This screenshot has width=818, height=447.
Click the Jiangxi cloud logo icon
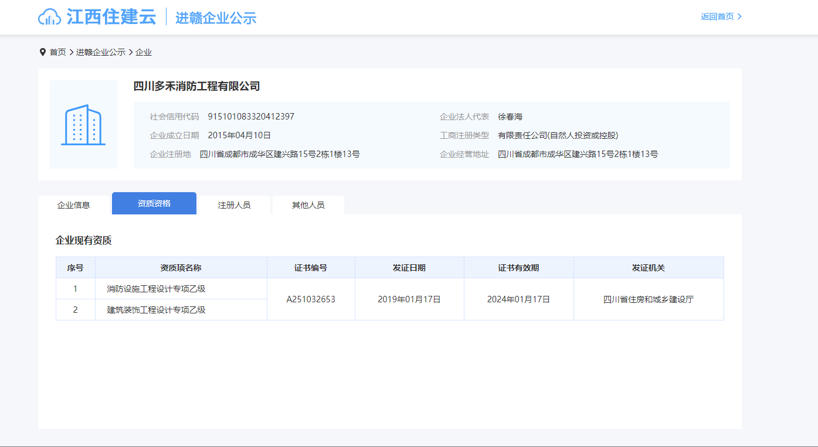(x=50, y=17)
